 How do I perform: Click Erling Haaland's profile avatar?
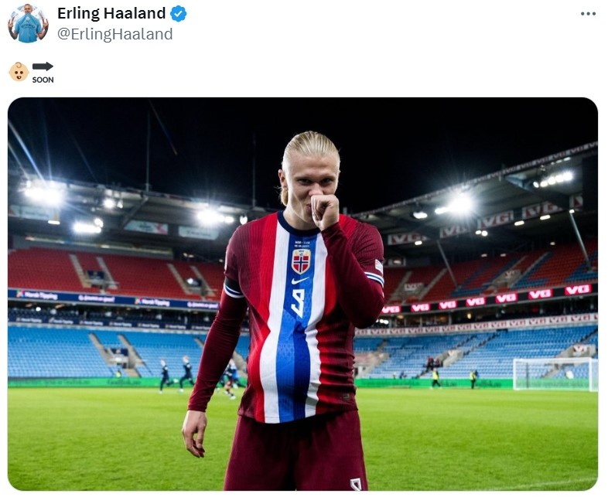point(28,23)
